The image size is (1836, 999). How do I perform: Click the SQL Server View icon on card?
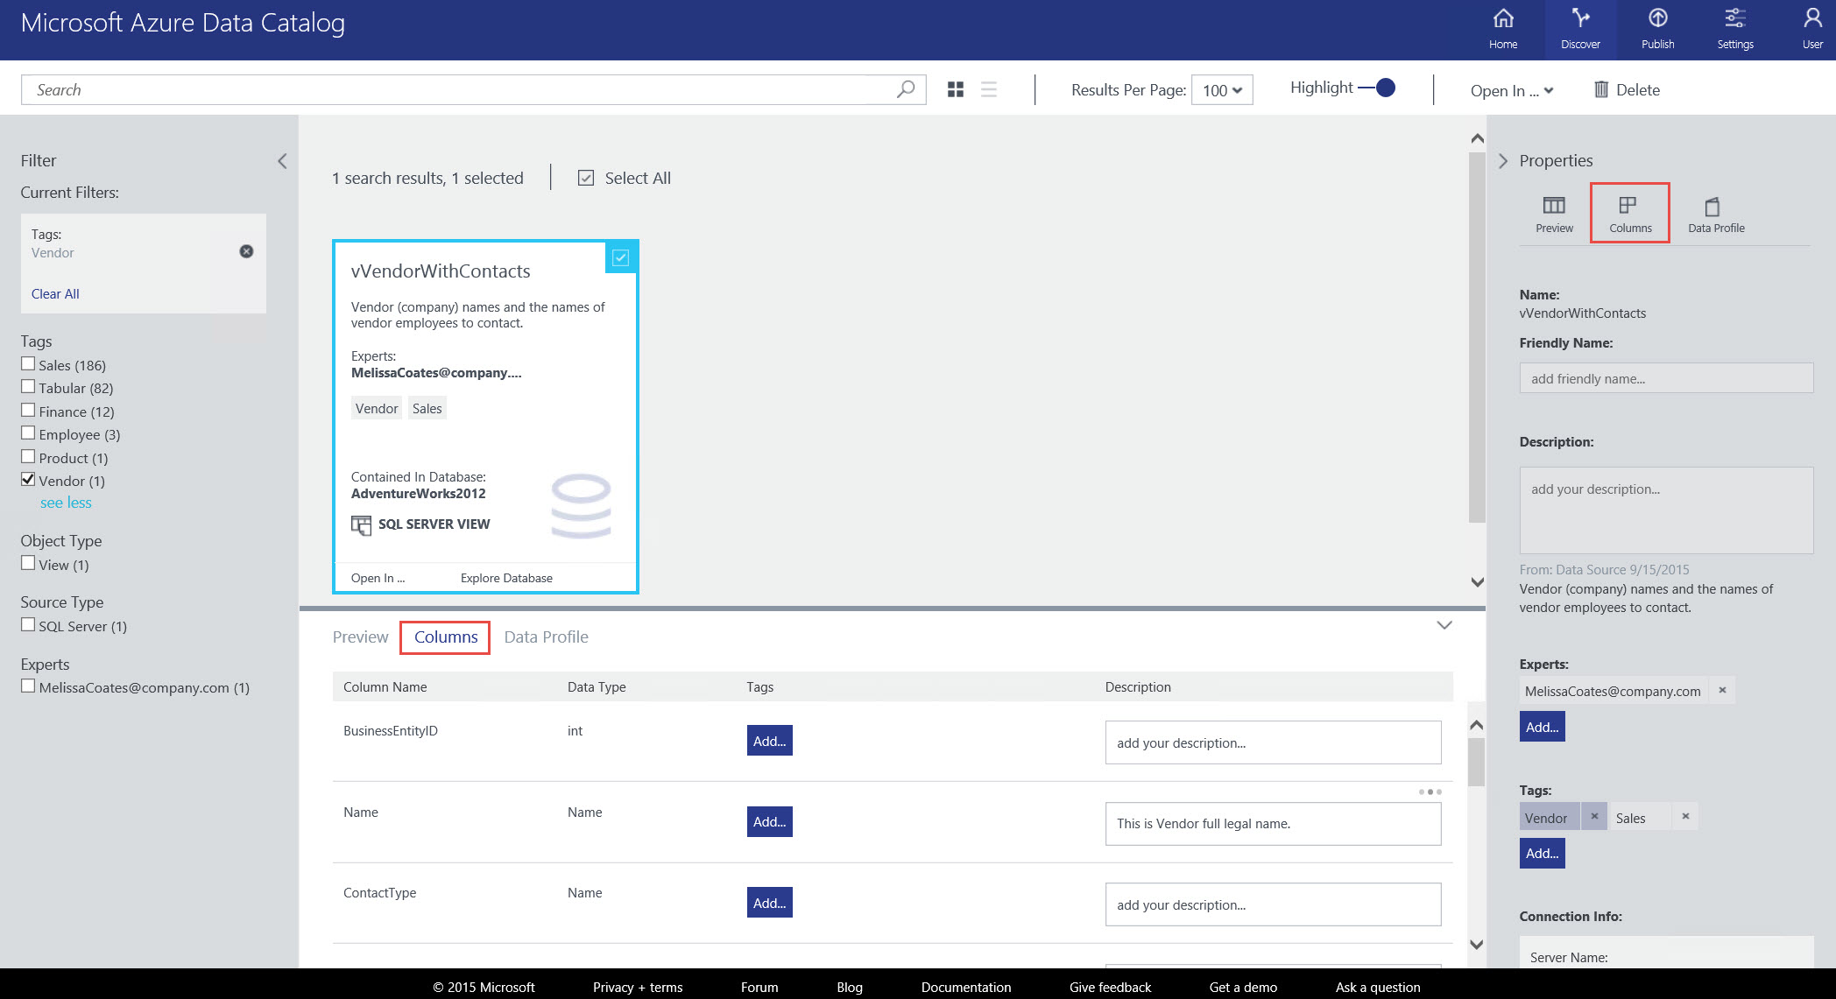click(361, 524)
